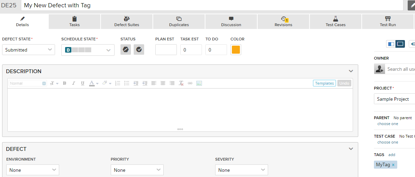Switch to the Test Cases tab

pos(335,22)
